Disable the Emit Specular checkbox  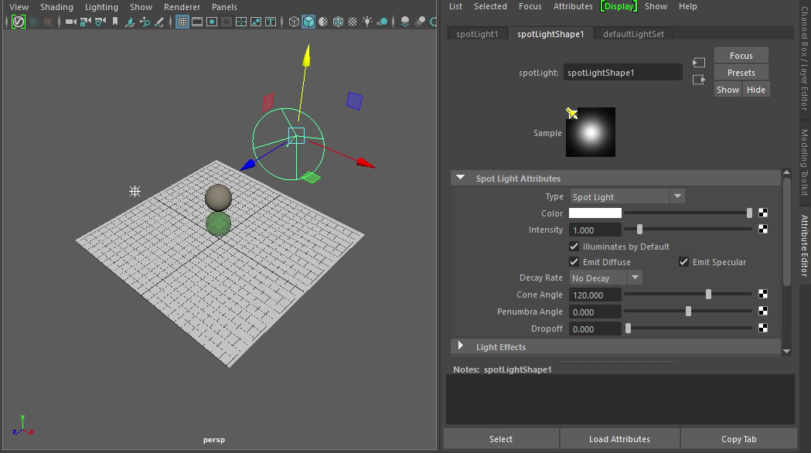[x=684, y=262]
